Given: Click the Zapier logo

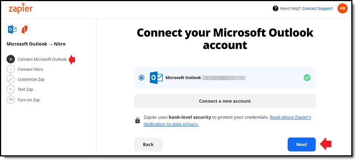Looking at the screenshot, I should [20, 8].
